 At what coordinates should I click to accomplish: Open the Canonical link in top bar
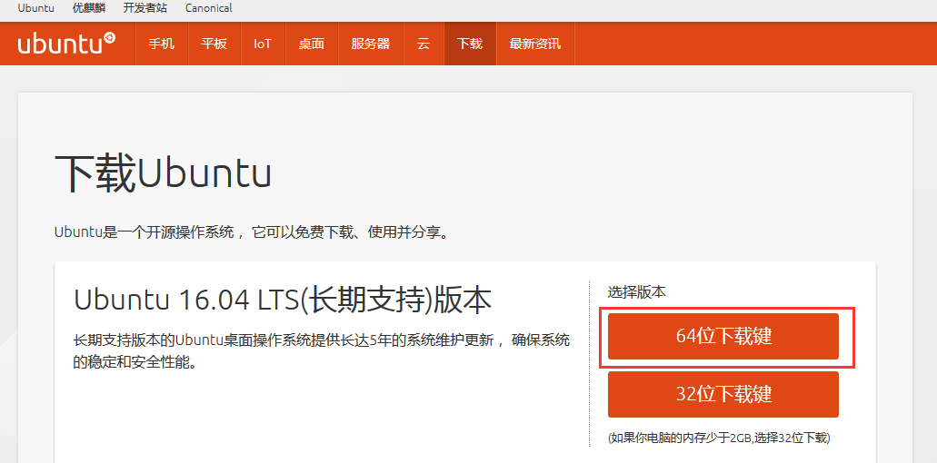coord(208,8)
